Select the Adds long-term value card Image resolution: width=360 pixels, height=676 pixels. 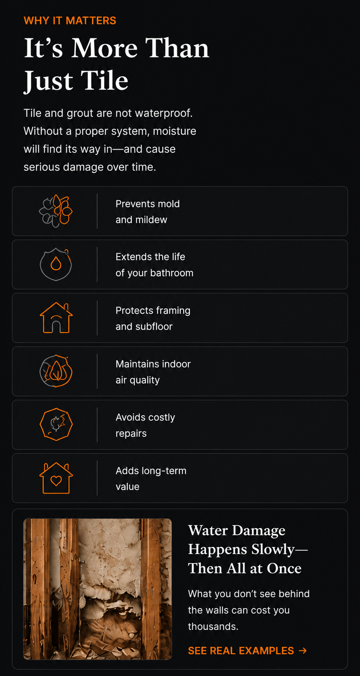[180, 478]
